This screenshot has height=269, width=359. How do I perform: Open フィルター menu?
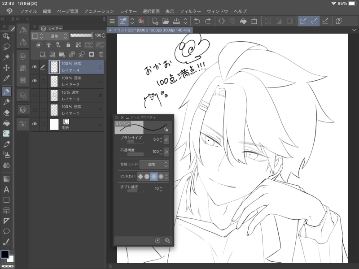pos(190,11)
